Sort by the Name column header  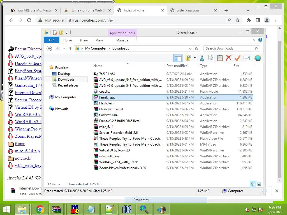pos(98,66)
